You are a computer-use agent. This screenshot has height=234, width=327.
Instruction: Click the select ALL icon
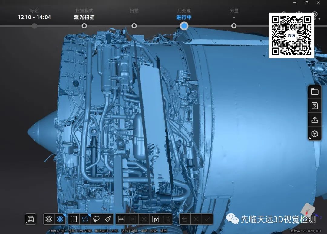[122, 219]
